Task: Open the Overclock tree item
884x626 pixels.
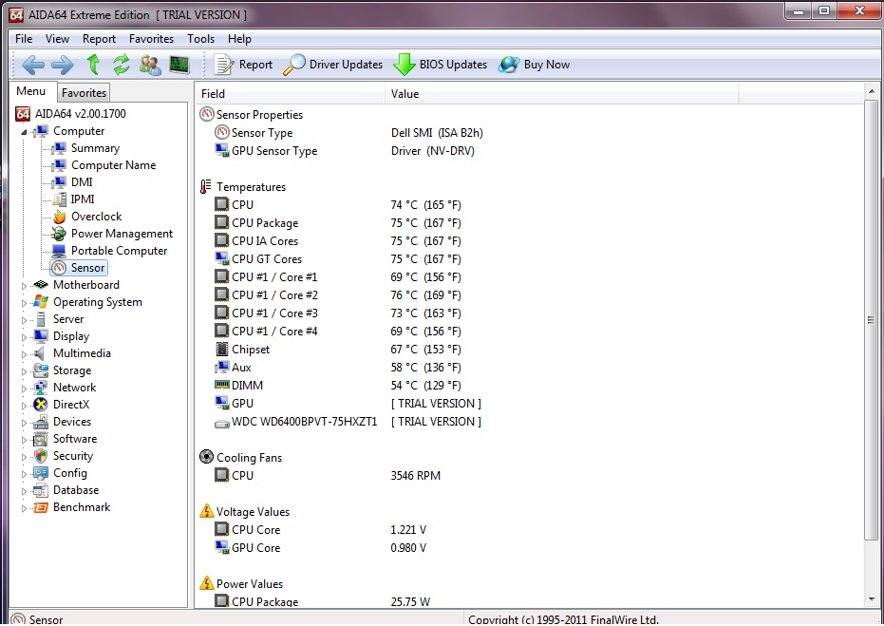Action: coord(97,217)
